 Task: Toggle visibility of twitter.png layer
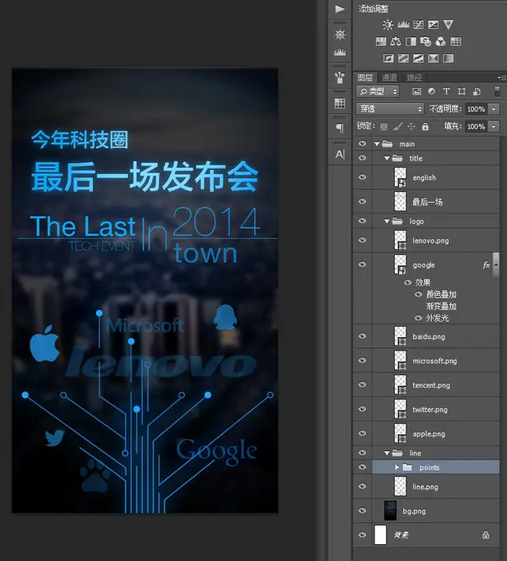(x=363, y=409)
